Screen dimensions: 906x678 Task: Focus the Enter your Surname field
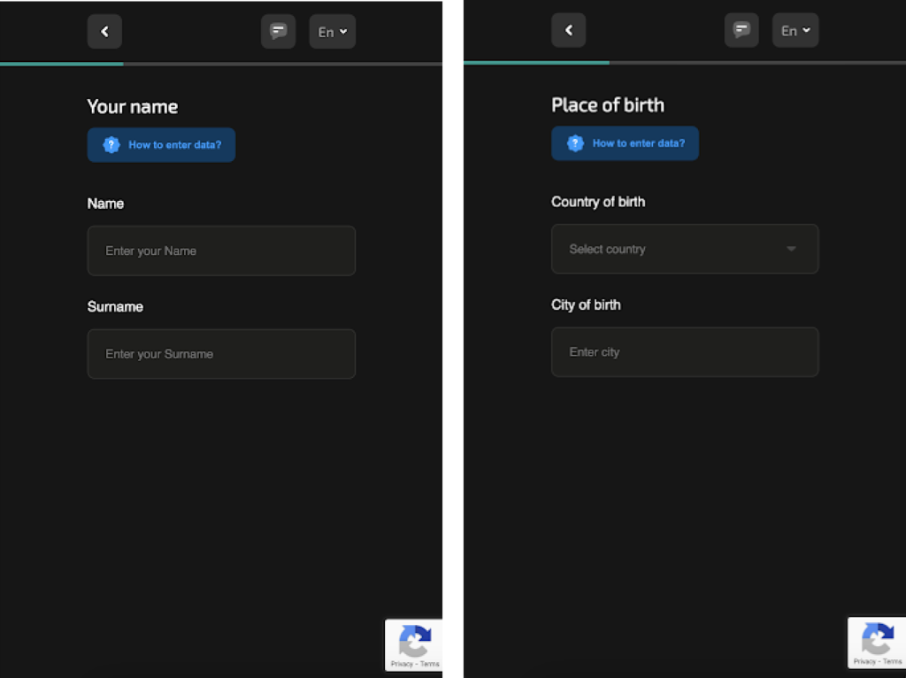pos(221,354)
